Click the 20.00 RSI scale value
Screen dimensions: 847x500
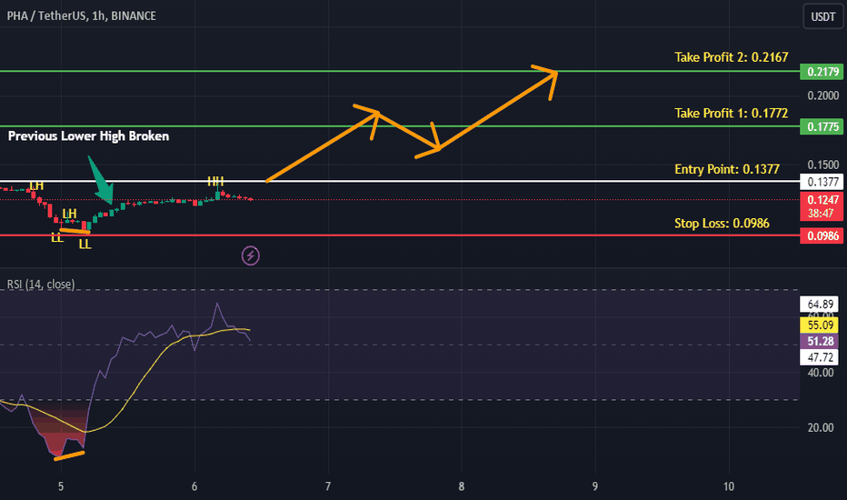tap(821, 427)
